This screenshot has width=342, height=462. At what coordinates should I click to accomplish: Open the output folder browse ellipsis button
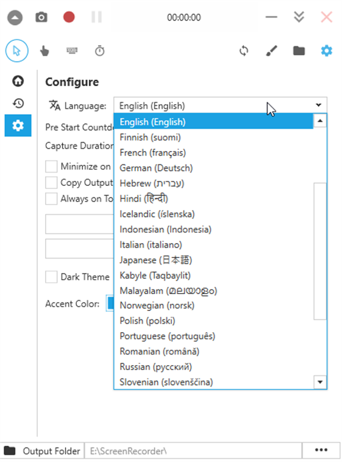pos(321,450)
